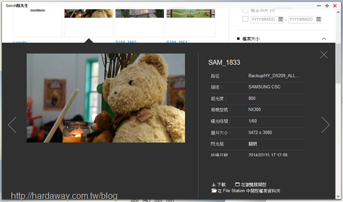
Task: Collapse the 檔案大小 filter section
Action: [324, 39]
